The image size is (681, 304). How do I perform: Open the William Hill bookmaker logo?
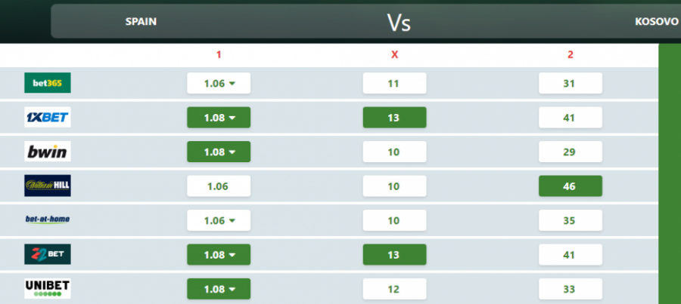[48, 186]
